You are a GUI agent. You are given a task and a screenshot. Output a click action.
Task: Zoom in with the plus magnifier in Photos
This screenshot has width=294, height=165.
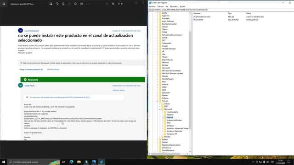[113, 4]
